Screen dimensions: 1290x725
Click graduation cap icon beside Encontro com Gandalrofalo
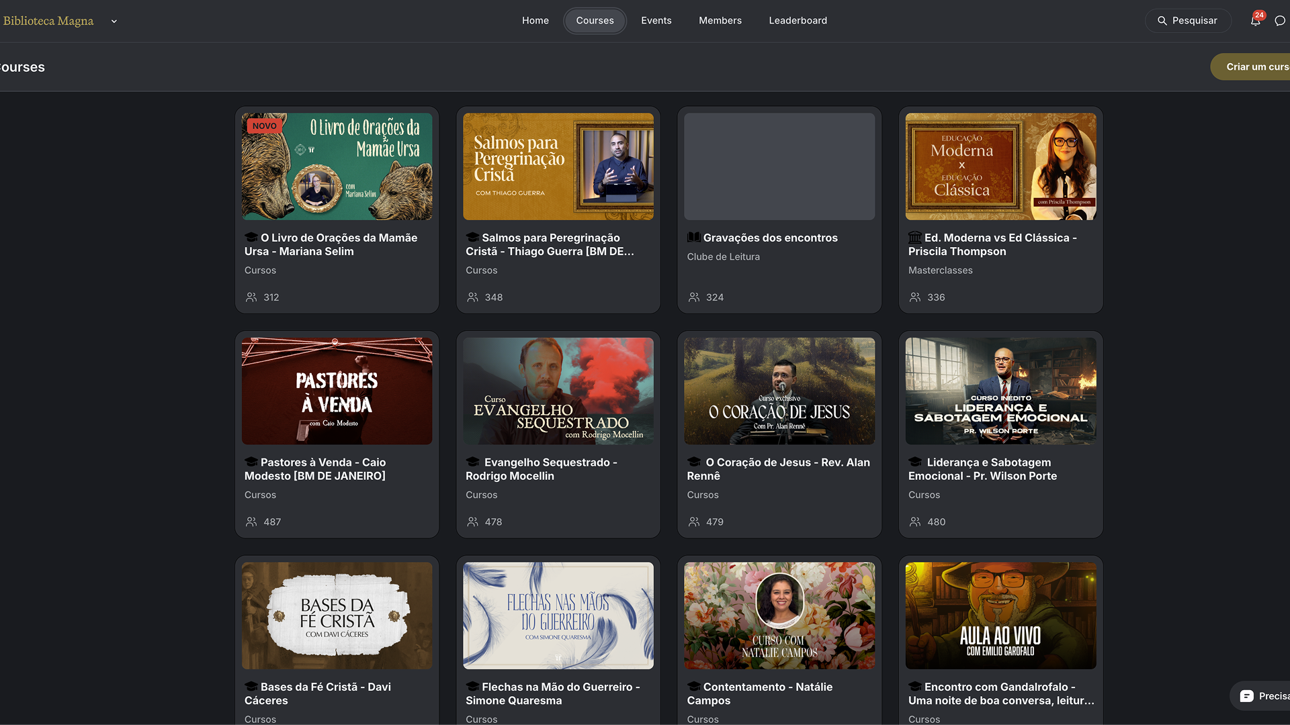(915, 687)
